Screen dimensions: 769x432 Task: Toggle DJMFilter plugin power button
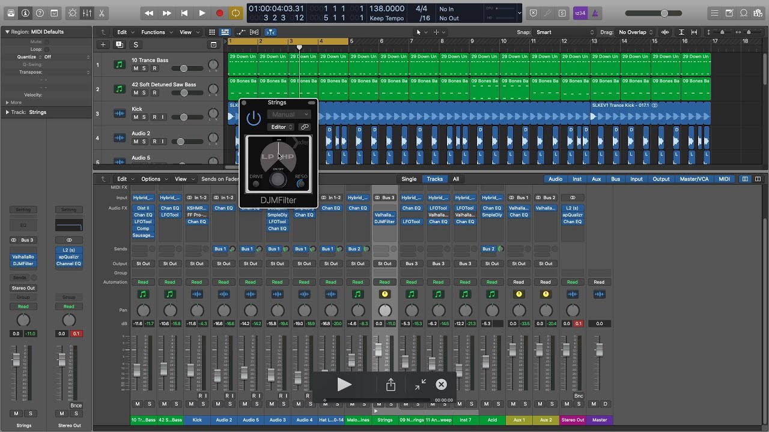(x=254, y=118)
